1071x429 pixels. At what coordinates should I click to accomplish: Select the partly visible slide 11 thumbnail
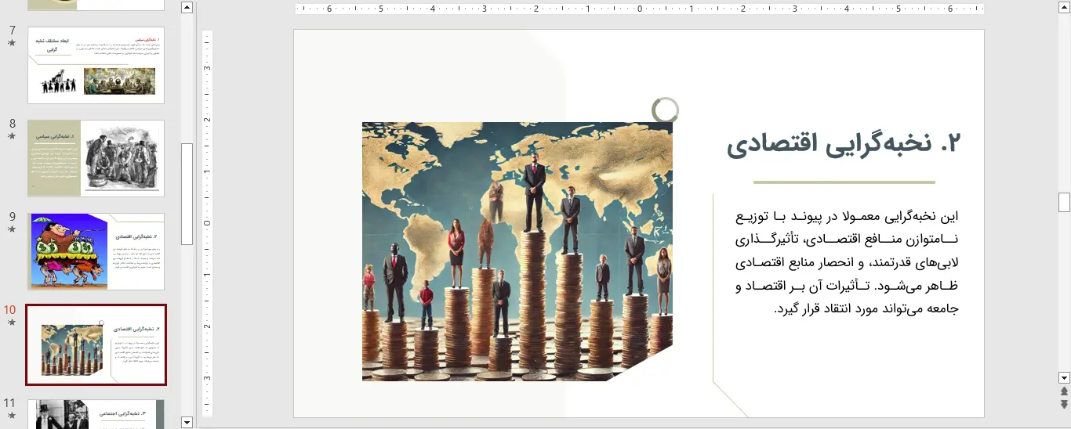click(x=96, y=414)
